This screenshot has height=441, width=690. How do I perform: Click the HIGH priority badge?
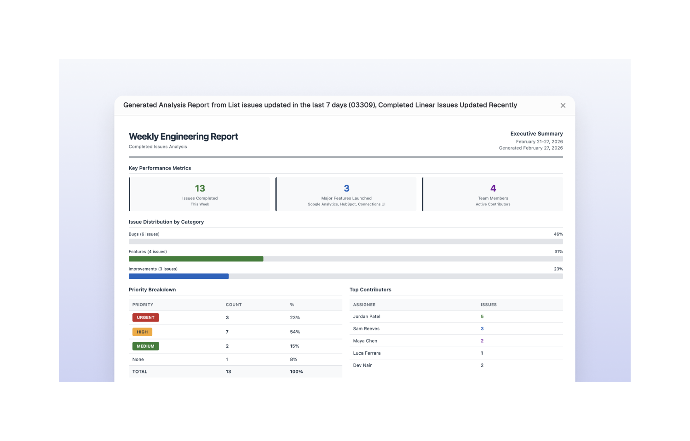click(142, 332)
